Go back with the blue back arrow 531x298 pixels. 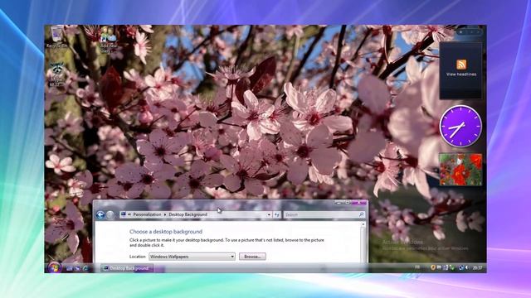coord(100,214)
